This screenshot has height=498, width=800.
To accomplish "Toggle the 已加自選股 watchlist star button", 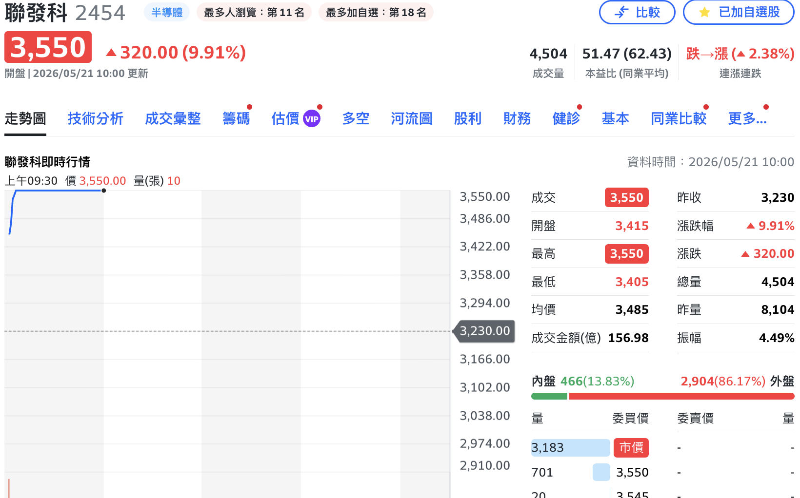I will click(x=739, y=12).
